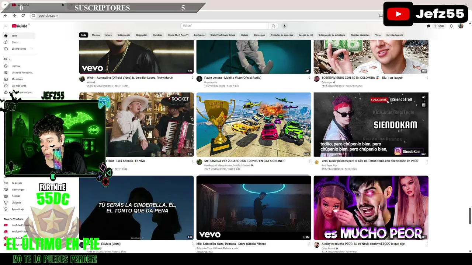Expand the Tú section chevron
The width and height of the screenshot is (472, 265).
point(9,59)
